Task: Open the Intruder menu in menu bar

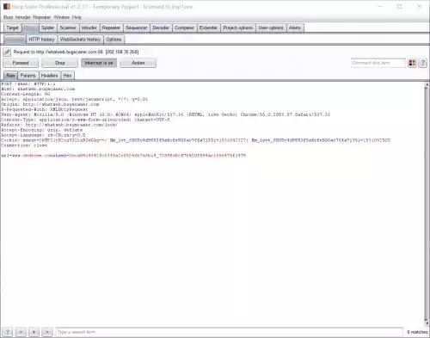Action: click(23, 17)
